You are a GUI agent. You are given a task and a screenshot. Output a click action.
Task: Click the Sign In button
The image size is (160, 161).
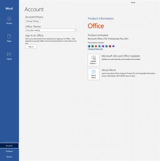point(31,46)
